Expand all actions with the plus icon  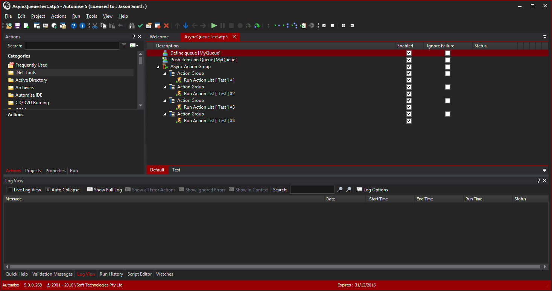pyautogui.click(x=344, y=26)
